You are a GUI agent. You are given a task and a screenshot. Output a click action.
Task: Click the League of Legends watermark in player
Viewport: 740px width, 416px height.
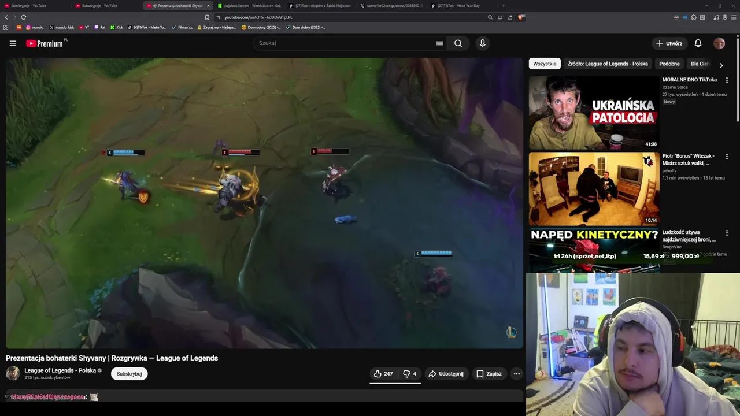pyautogui.click(x=511, y=332)
